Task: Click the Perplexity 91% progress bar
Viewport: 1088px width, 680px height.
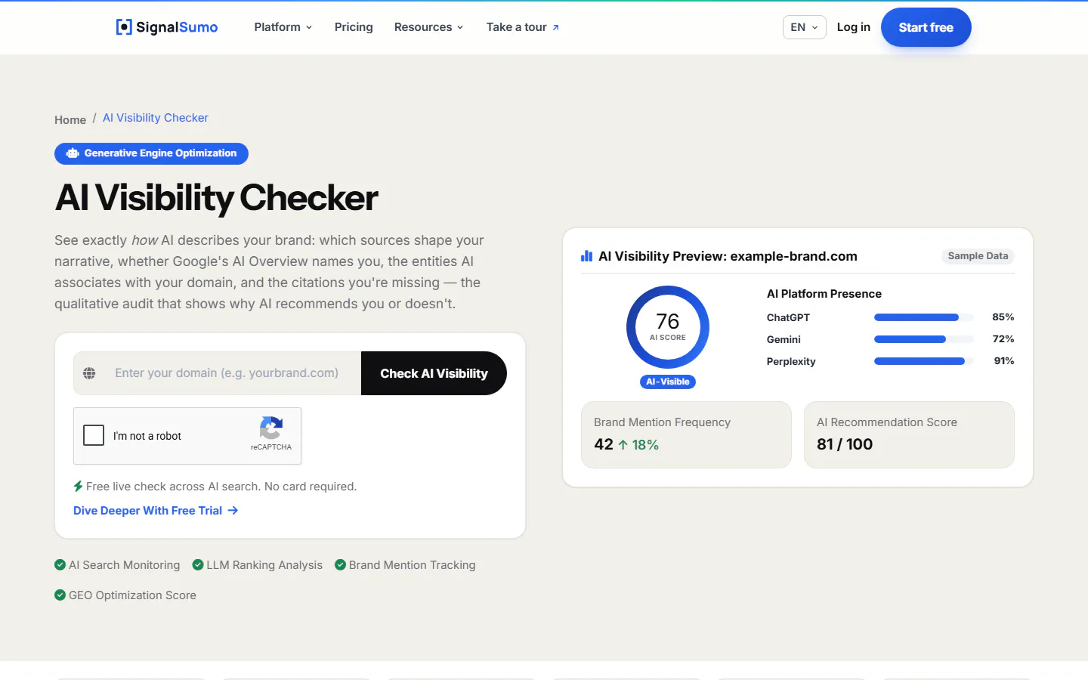Action: pyautogui.click(x=924, y=361)
